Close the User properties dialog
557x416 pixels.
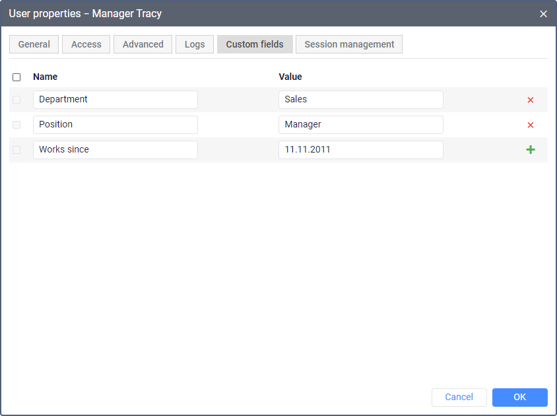click(x=543, y=14)
